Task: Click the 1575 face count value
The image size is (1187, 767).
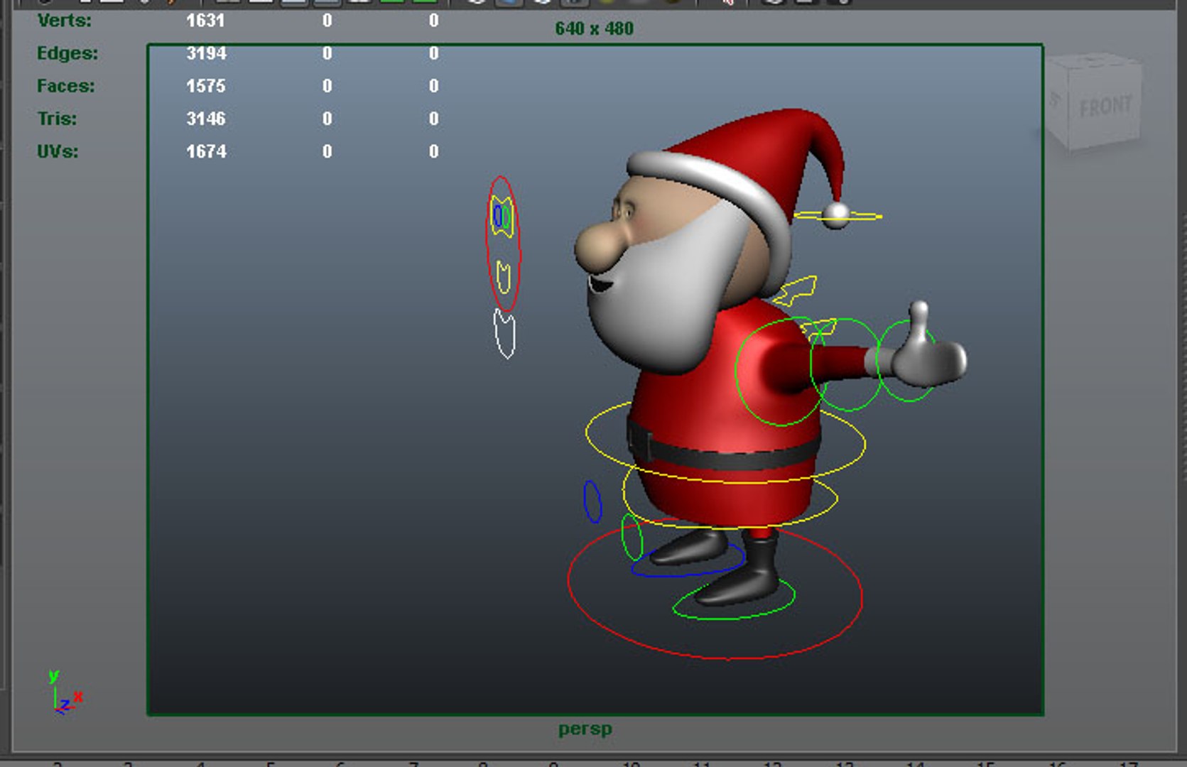Action: pyautogui.click(x=206, y=86)
